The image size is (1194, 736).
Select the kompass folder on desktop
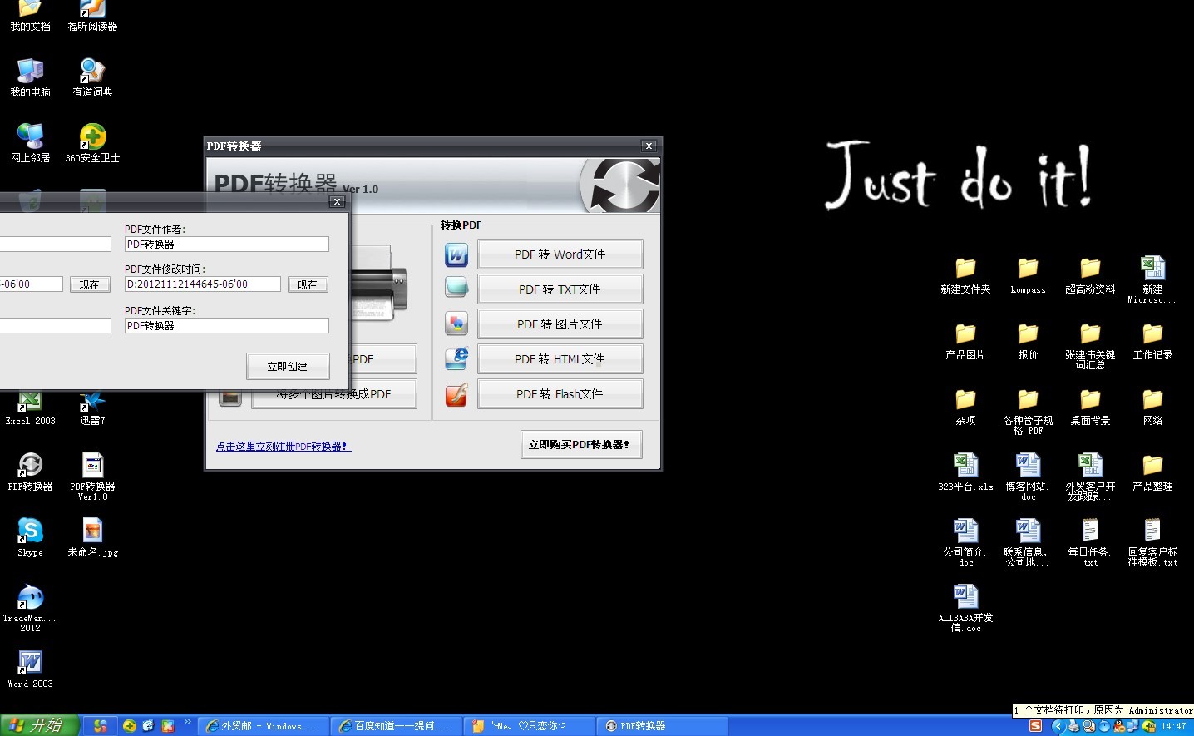tap(1028, 276)
